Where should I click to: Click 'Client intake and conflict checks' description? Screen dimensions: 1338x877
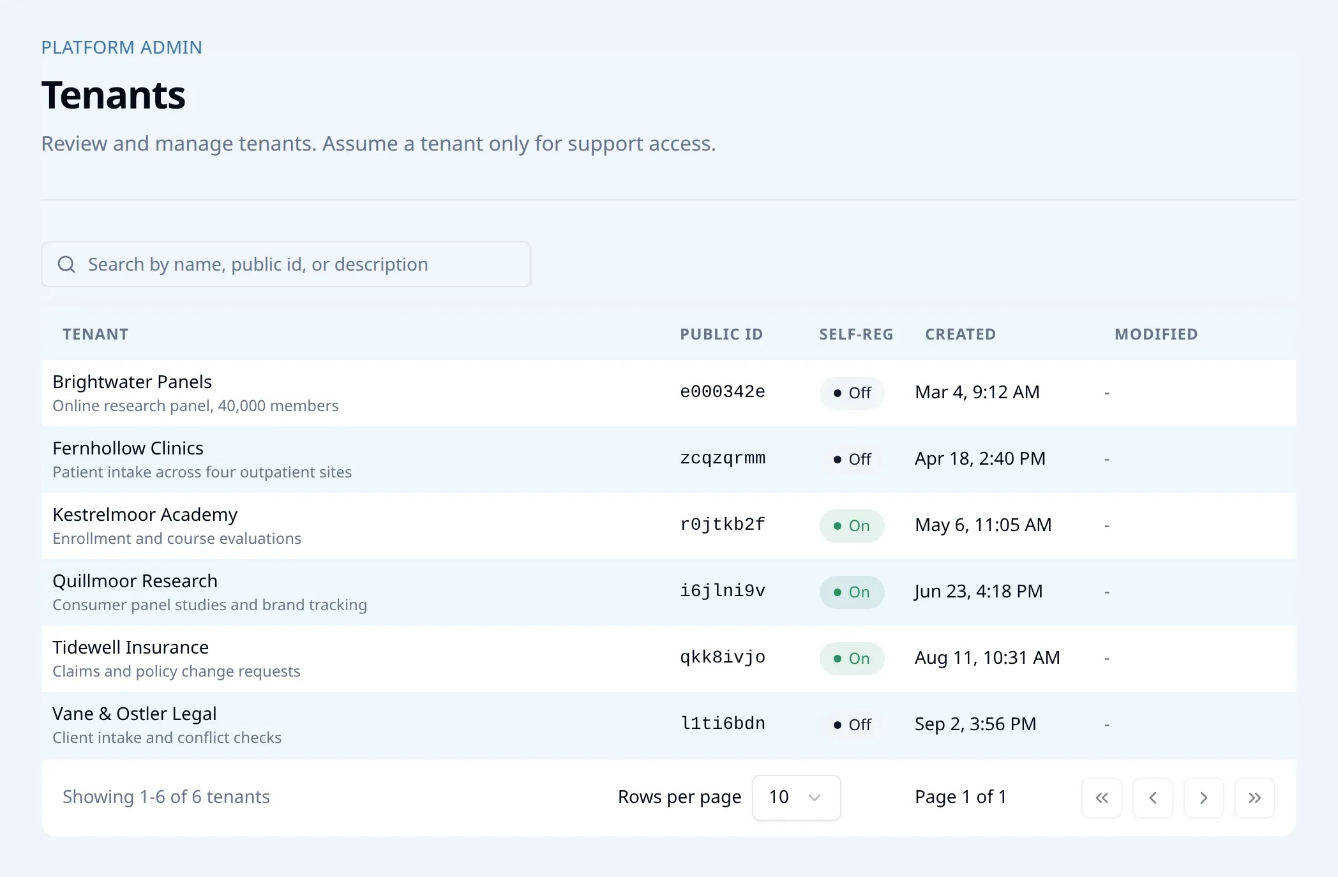click(167, 738)
